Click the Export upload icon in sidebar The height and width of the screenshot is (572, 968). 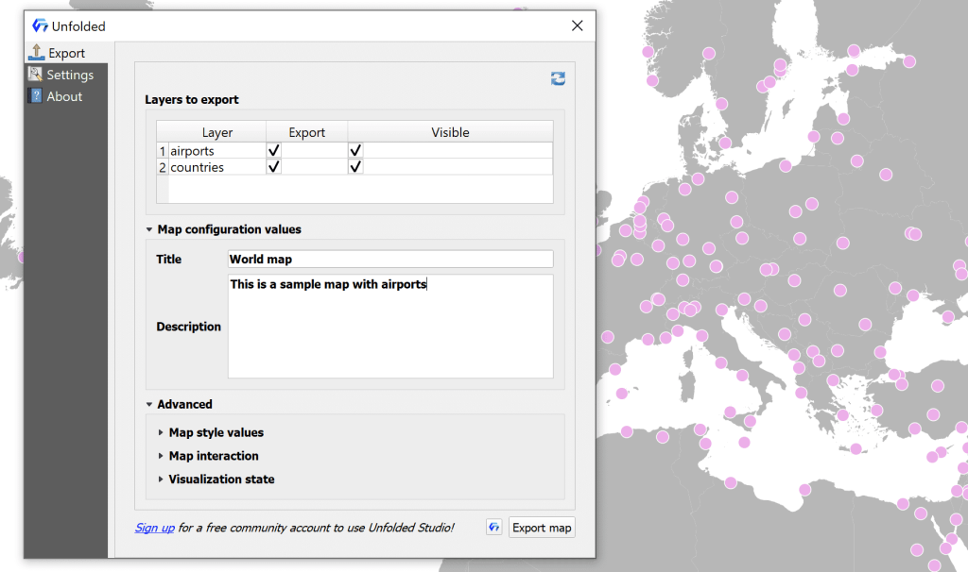(37, 53)
